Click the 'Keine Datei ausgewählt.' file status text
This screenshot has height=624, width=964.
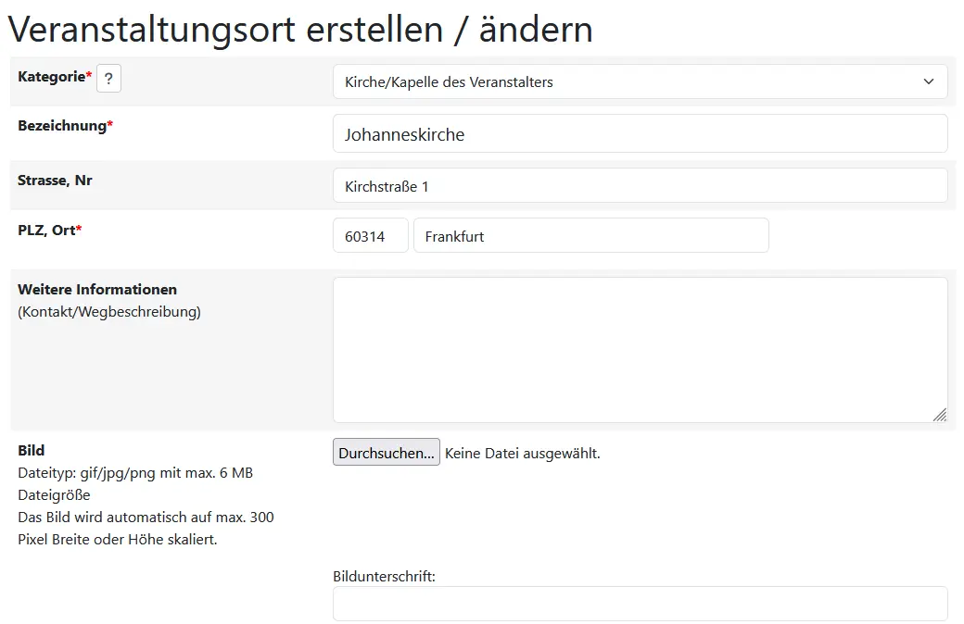click(x=523, y=454)
